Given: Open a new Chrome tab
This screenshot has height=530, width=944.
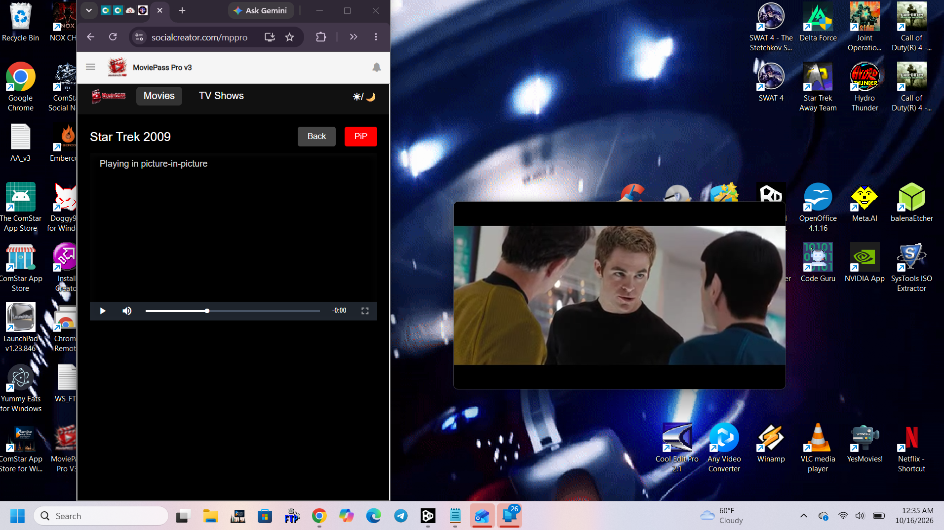Looking at the screenshot, I should (x=182, y=10).
